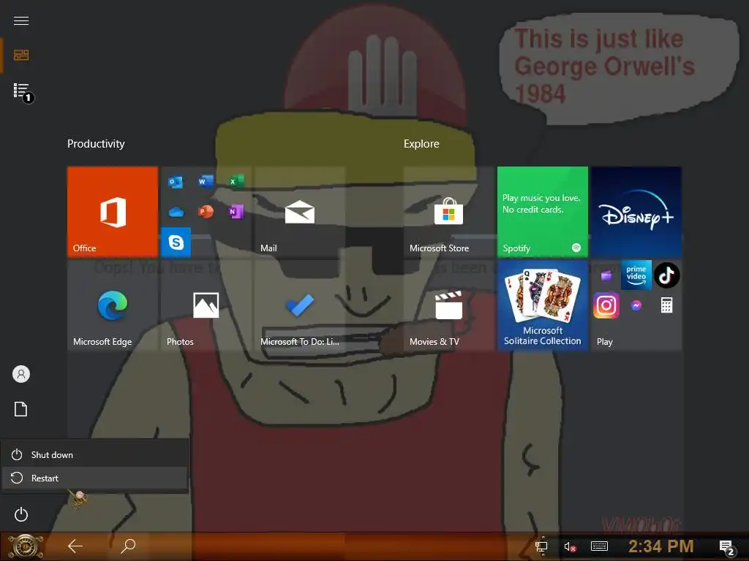Click the Play folder label

[604, 342]
